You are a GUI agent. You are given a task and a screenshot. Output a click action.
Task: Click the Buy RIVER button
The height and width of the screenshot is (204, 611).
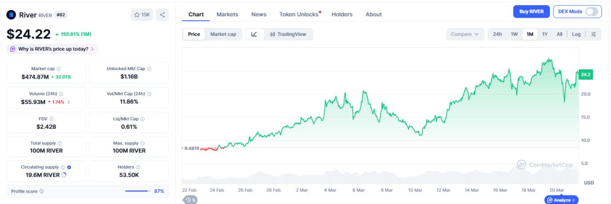tap(531, 12)
